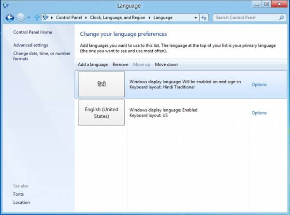Open Fonts under See also
This screenshot has width=290, height=215.
pos(18,194)
